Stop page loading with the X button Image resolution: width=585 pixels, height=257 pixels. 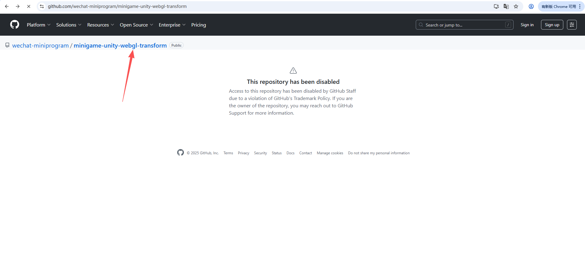[29, 6]
